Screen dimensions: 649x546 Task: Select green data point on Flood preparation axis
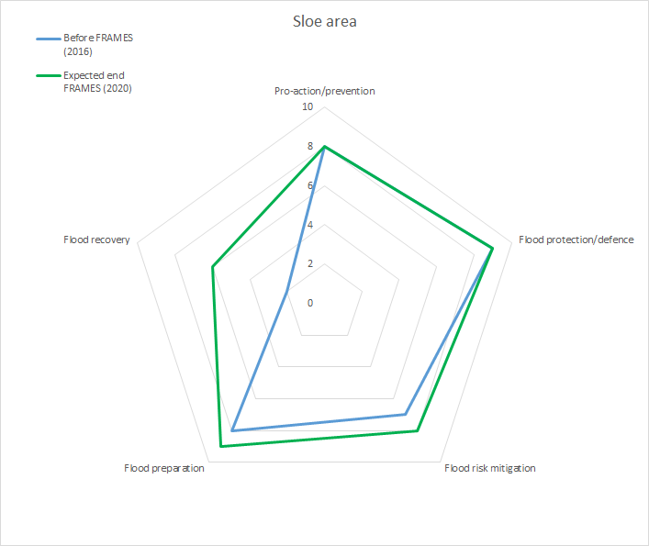click(221, 446)
